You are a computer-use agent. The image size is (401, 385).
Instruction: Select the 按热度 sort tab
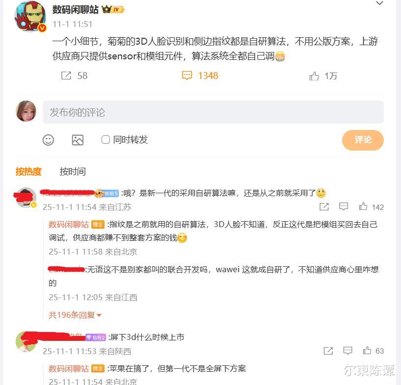point(28,172)
